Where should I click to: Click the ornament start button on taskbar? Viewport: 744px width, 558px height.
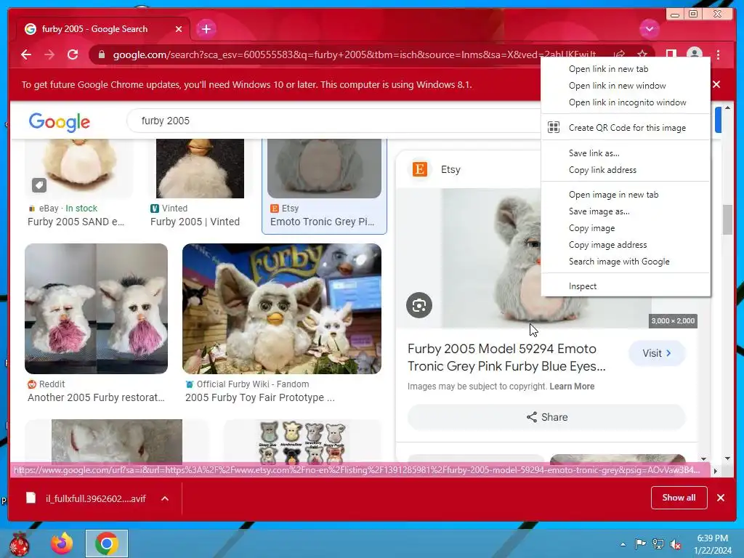(x=19, y=543)
